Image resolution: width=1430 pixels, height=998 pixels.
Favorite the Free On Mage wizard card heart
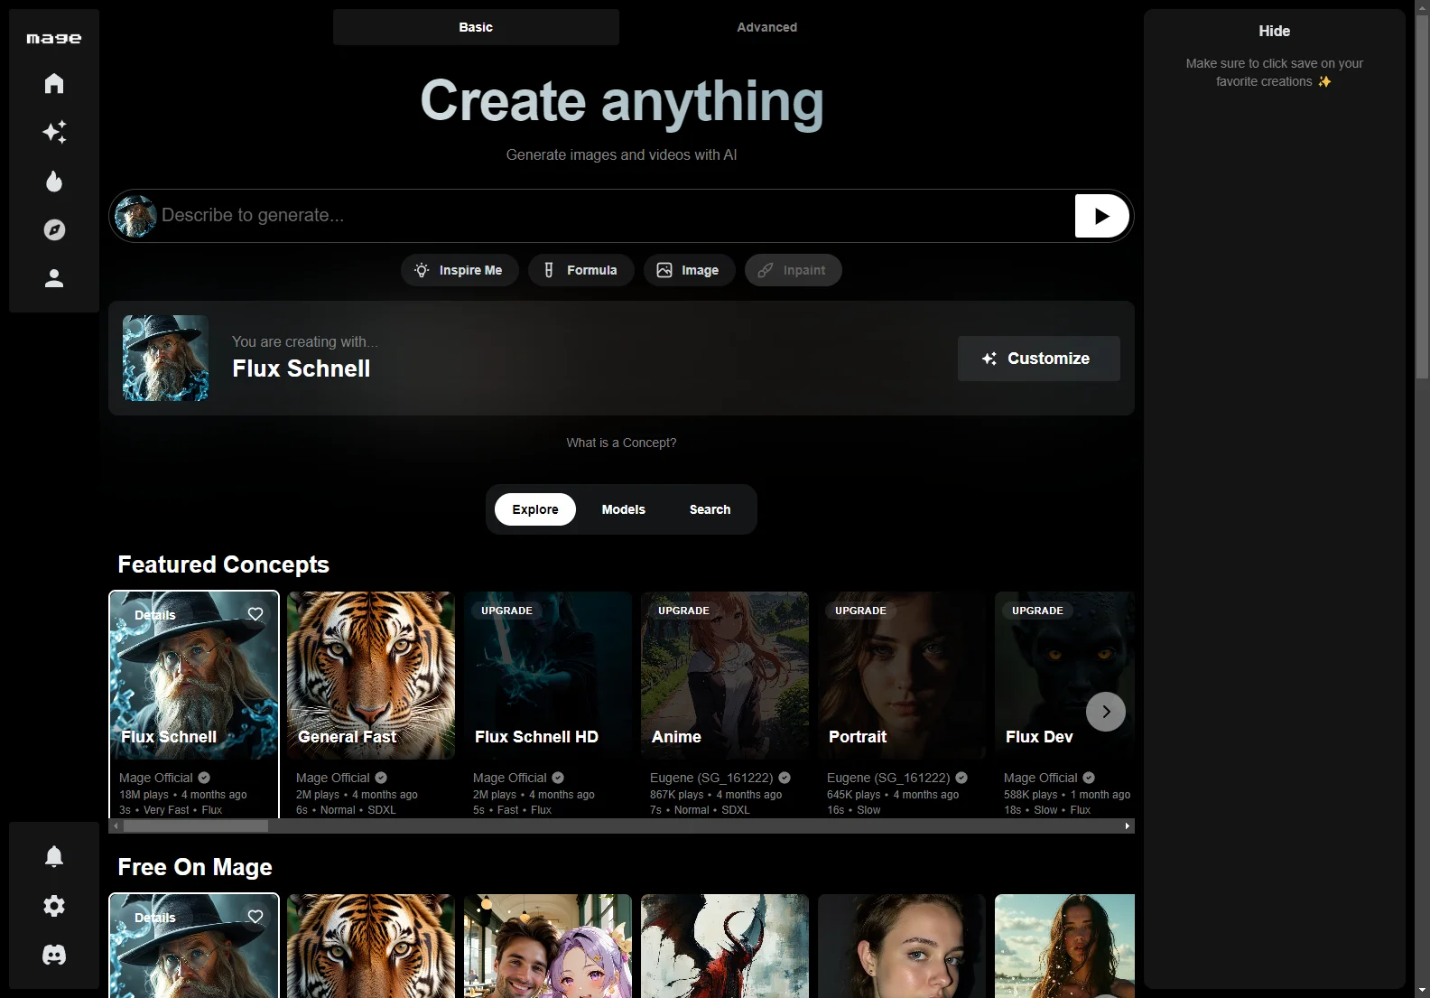pyautogui.click(x=255, y=917)
